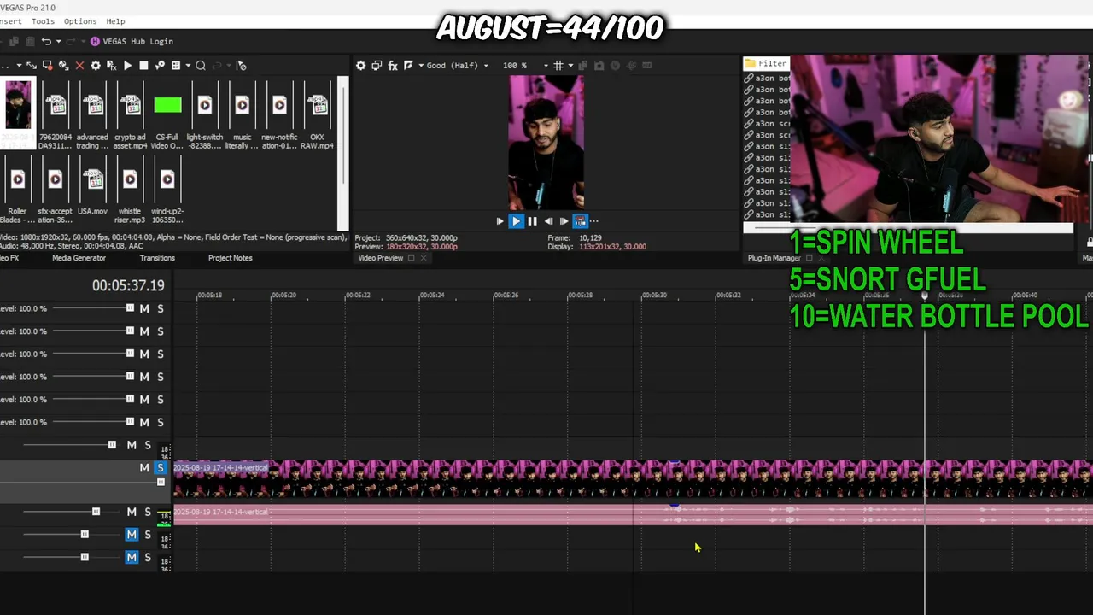Expand the Overlays dropdown arrow beside grid icon
1093x615 pixels.
[570, 65]
